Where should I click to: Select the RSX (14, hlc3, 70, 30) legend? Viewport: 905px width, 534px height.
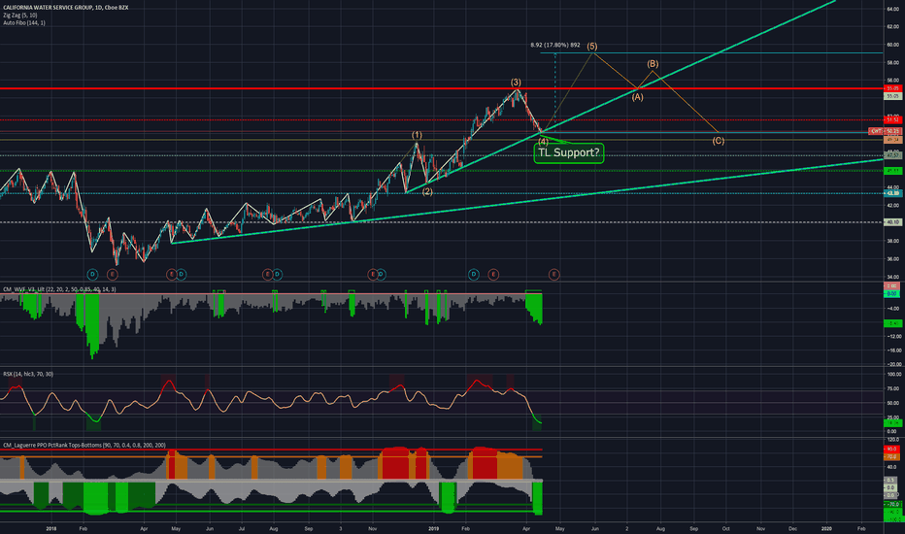(28, 374)
